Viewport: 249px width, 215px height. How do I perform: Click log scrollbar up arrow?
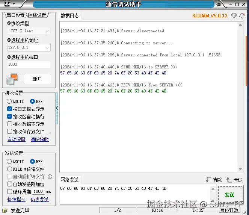coord(240,25)
